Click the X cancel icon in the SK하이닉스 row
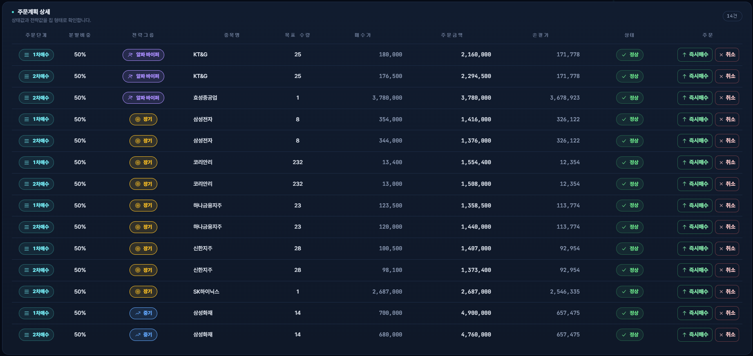The height and width of the screenshot is (356, 753). coord(721,292)
